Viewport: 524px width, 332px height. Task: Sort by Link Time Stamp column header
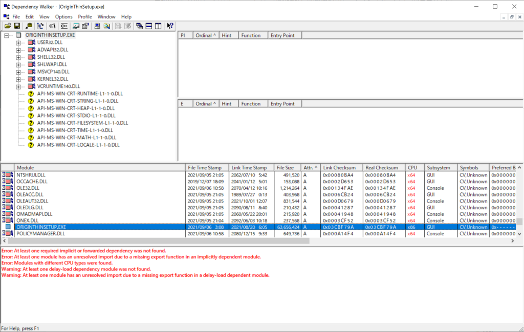(251, 168)
